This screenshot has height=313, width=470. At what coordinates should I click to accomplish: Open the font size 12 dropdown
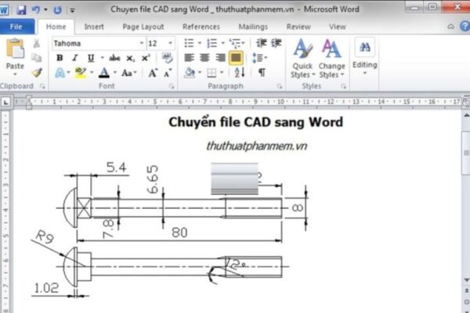172,43
